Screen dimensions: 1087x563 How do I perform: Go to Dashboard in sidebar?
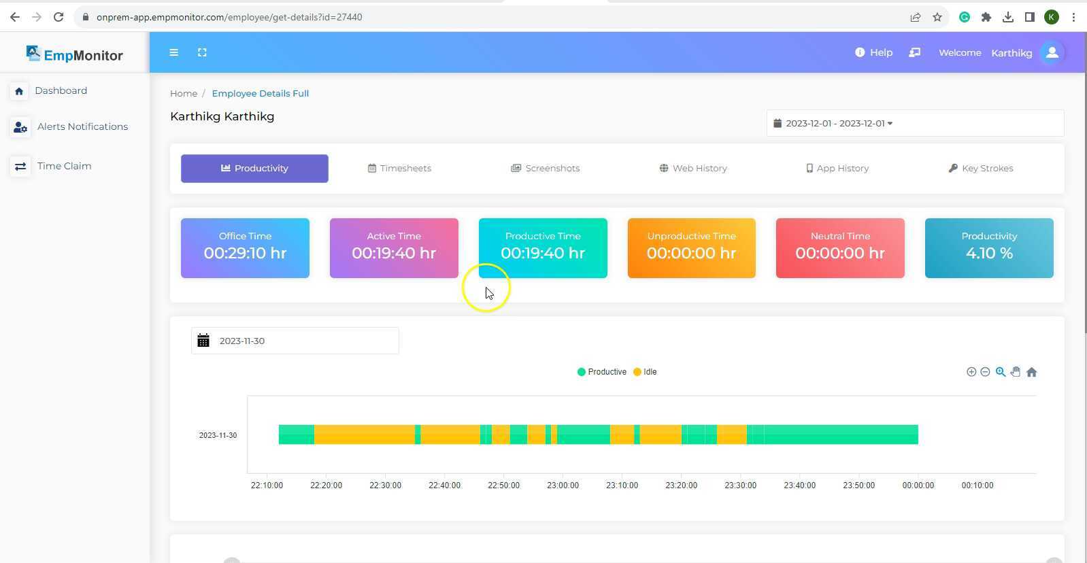pos(61,90)
